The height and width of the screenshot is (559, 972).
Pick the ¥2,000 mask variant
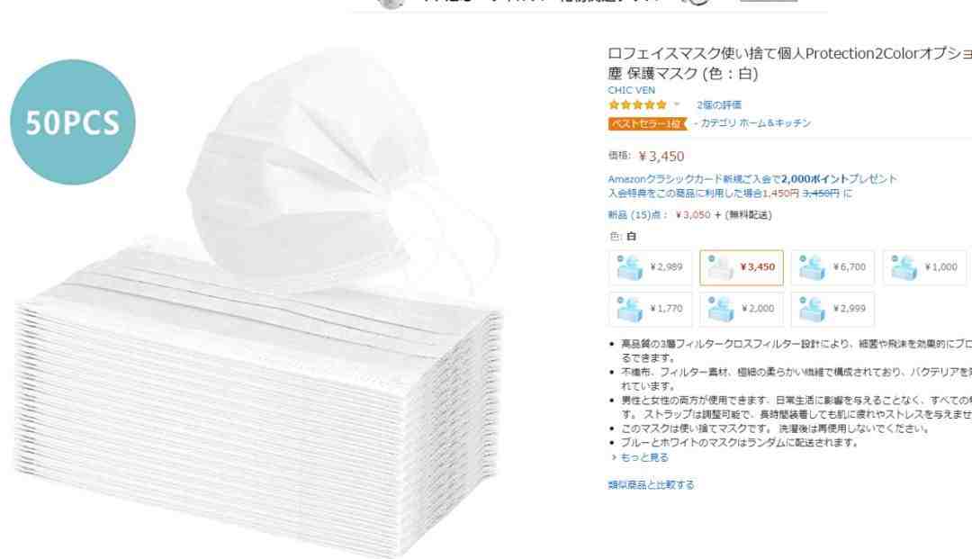[x=742, y=310]
